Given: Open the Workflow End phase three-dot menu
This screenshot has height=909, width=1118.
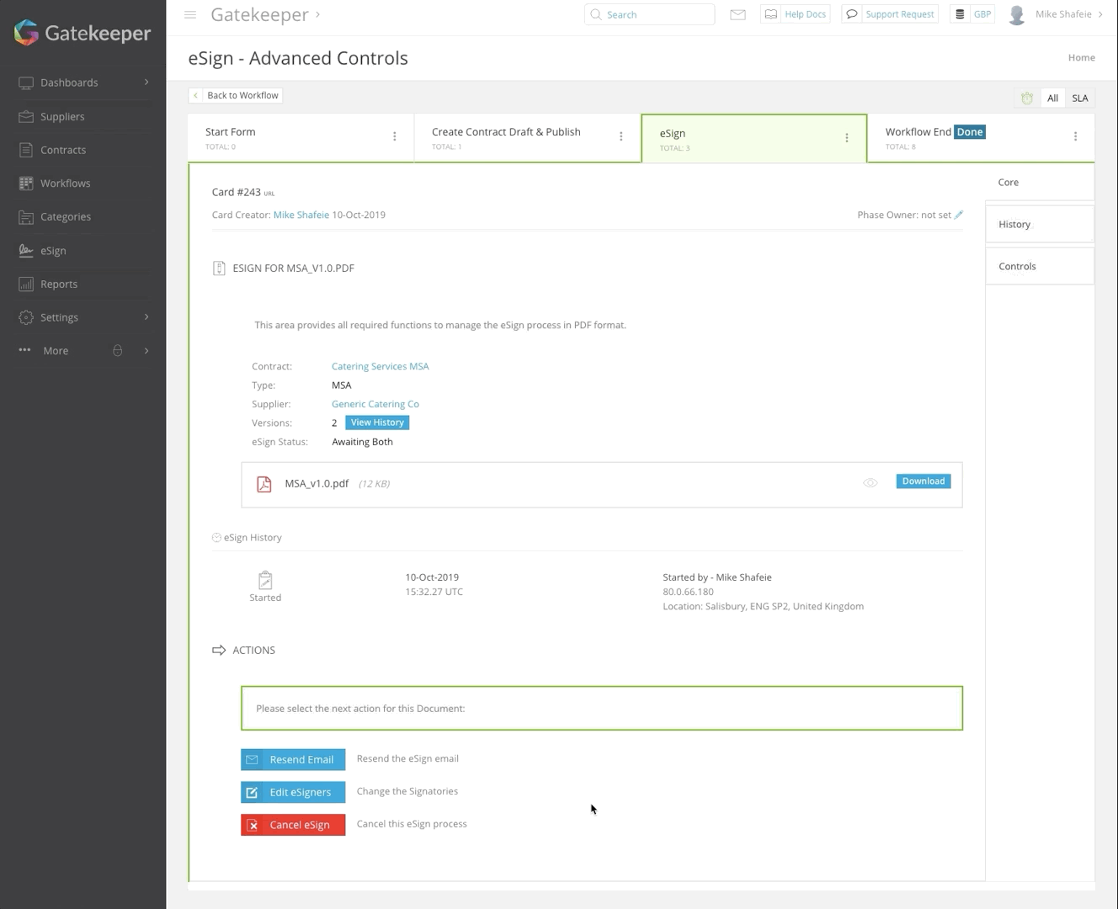Looking at the screenshot, I should 1075,136.
